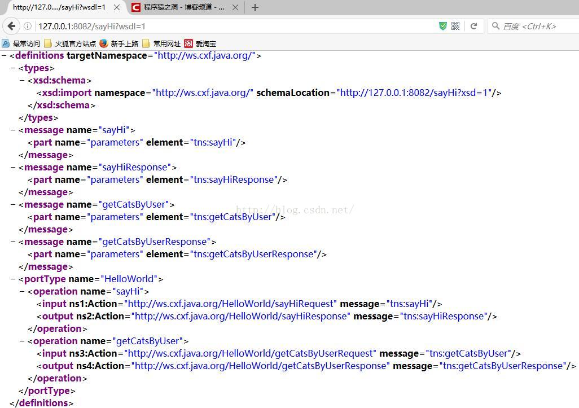Click the element value "tns:getCatsByUser"

coord(233,217)
